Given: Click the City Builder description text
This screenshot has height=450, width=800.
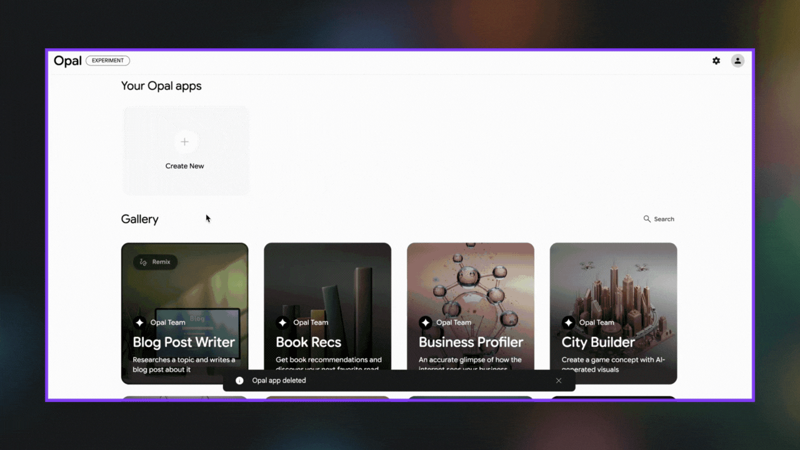Looking at the screenshot, I should [x=612, y=364].
